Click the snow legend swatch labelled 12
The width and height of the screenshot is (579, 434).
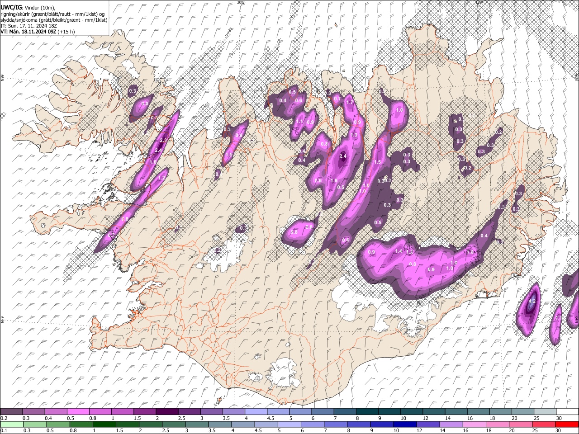click(x=434, y=412)
